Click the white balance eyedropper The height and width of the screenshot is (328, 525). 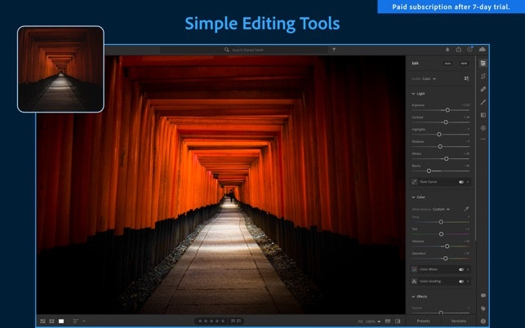pyautogui.click(x=467, y=210)
